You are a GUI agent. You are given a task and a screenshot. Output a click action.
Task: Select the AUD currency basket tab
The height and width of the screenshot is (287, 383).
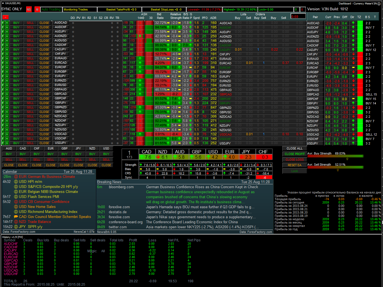pos(9,149)
